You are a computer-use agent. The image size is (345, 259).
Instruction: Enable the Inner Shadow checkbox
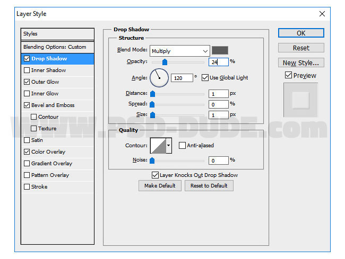tap(27, 70)
